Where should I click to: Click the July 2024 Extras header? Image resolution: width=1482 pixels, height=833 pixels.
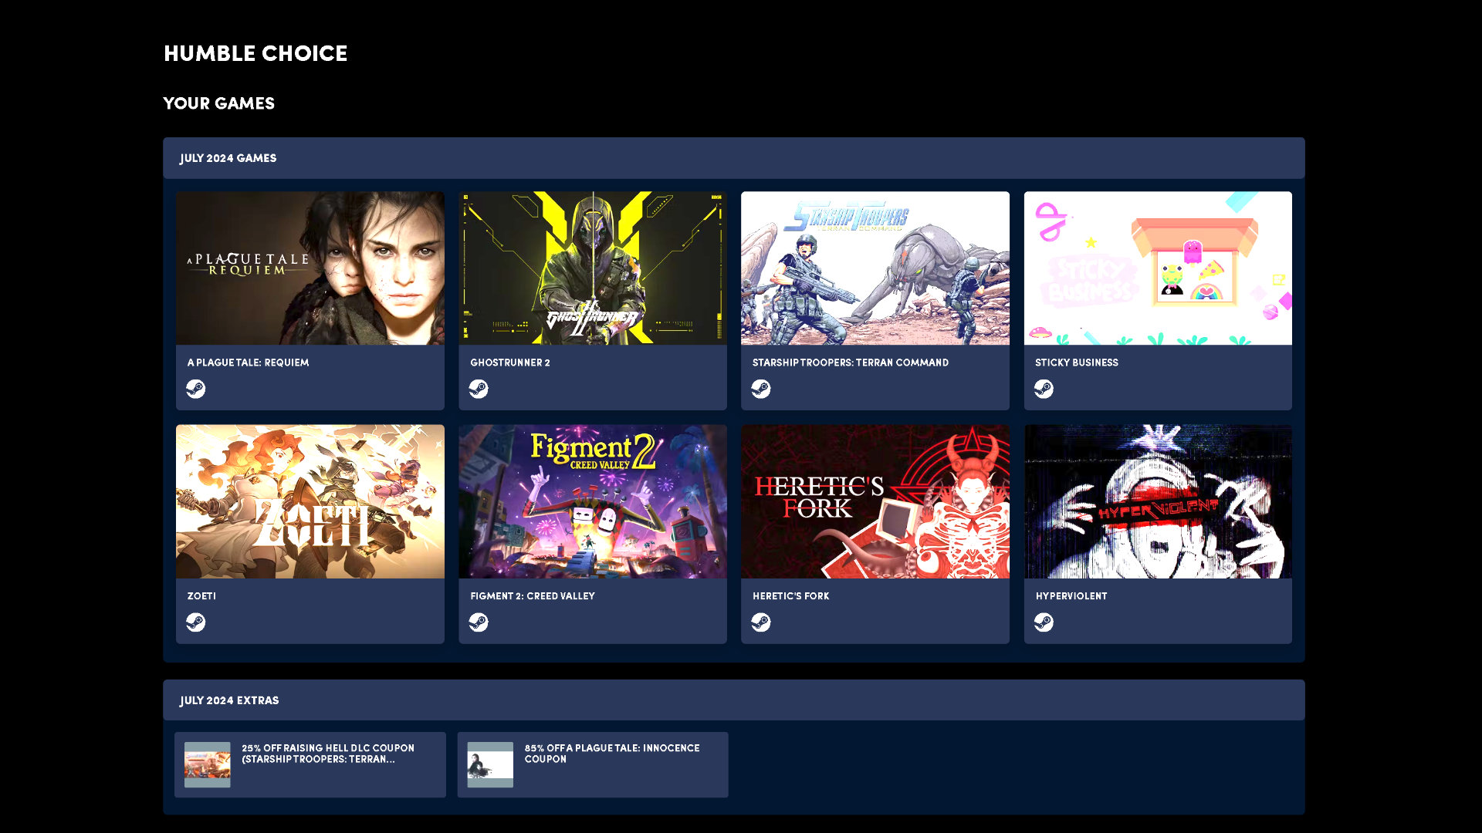734,700
